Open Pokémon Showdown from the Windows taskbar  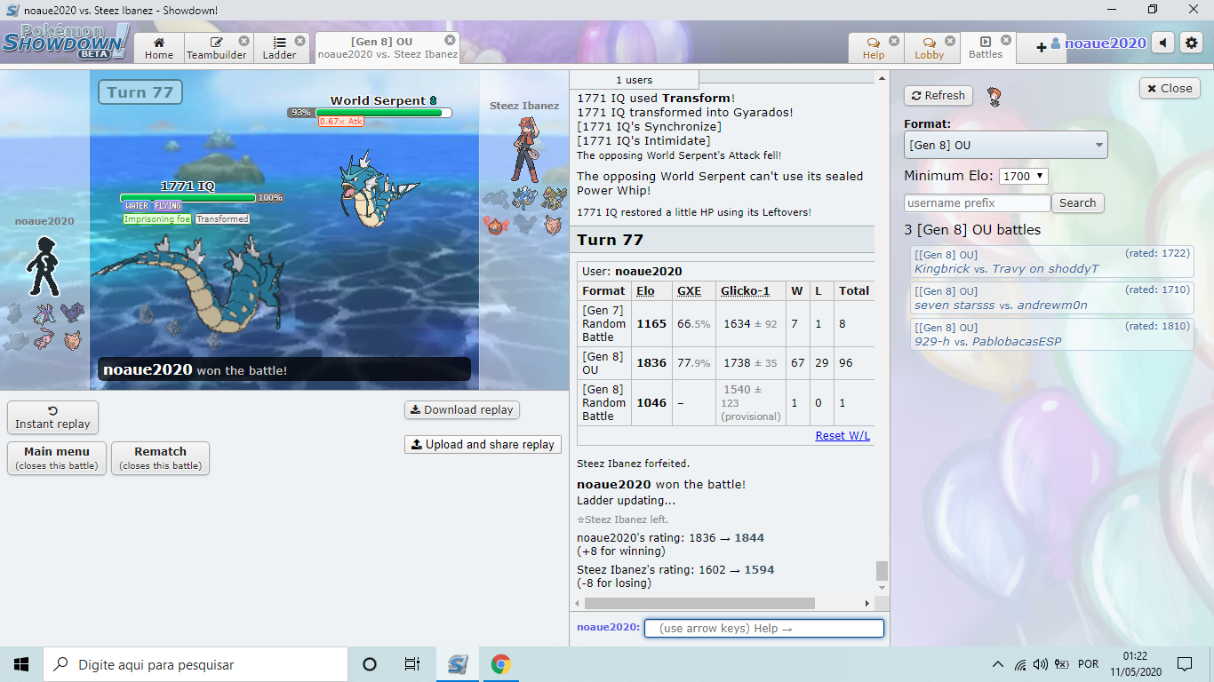coord(458,664)
